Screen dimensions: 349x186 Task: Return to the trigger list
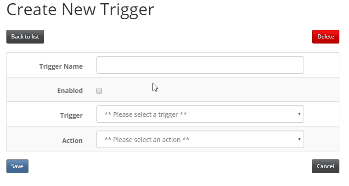pyautogui.click(x=25, y=37)
